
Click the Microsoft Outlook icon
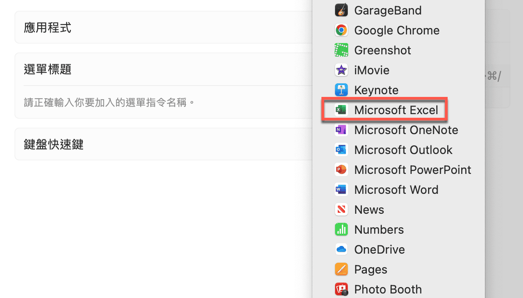coord(341,149)
